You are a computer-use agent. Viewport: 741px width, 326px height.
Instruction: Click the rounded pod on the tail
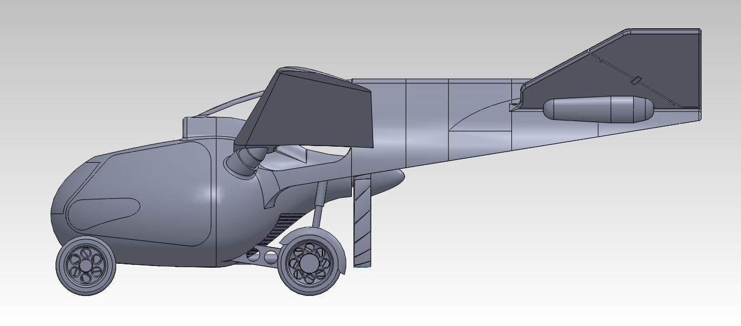(x=597, y=109)
